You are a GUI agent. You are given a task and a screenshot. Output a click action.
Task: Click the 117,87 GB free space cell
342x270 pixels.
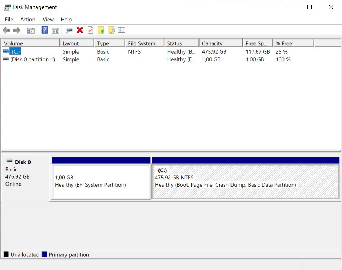(258, 51)
